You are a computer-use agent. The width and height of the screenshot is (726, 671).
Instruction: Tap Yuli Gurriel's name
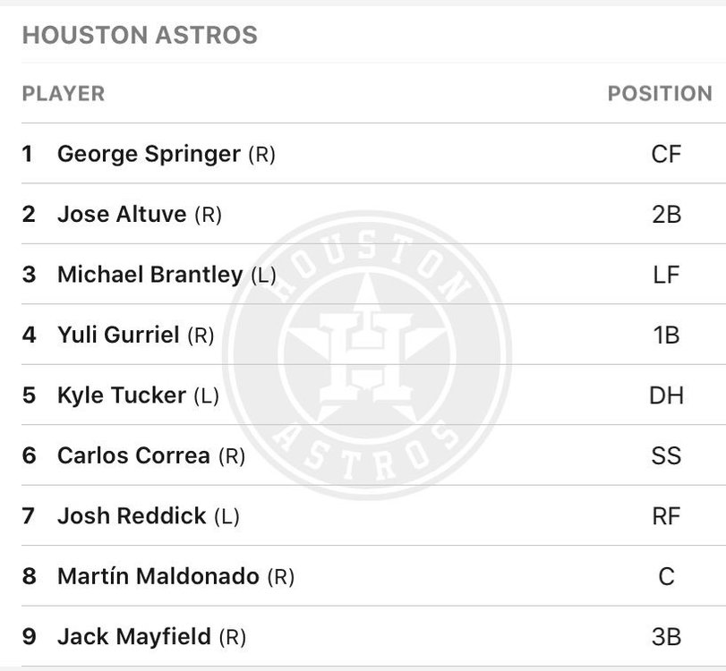[118, 335]
